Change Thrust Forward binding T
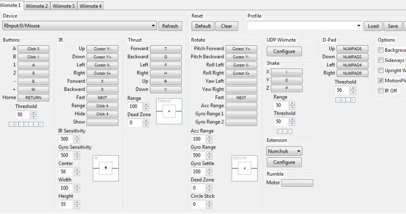 pyautogui.click(x=166, y=49)
